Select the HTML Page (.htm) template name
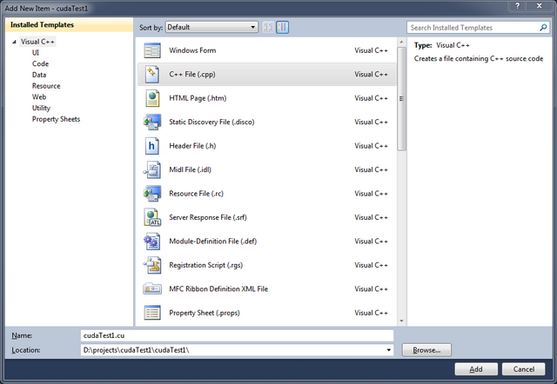This screenshot has height=384, width=557. coord(198,98)
